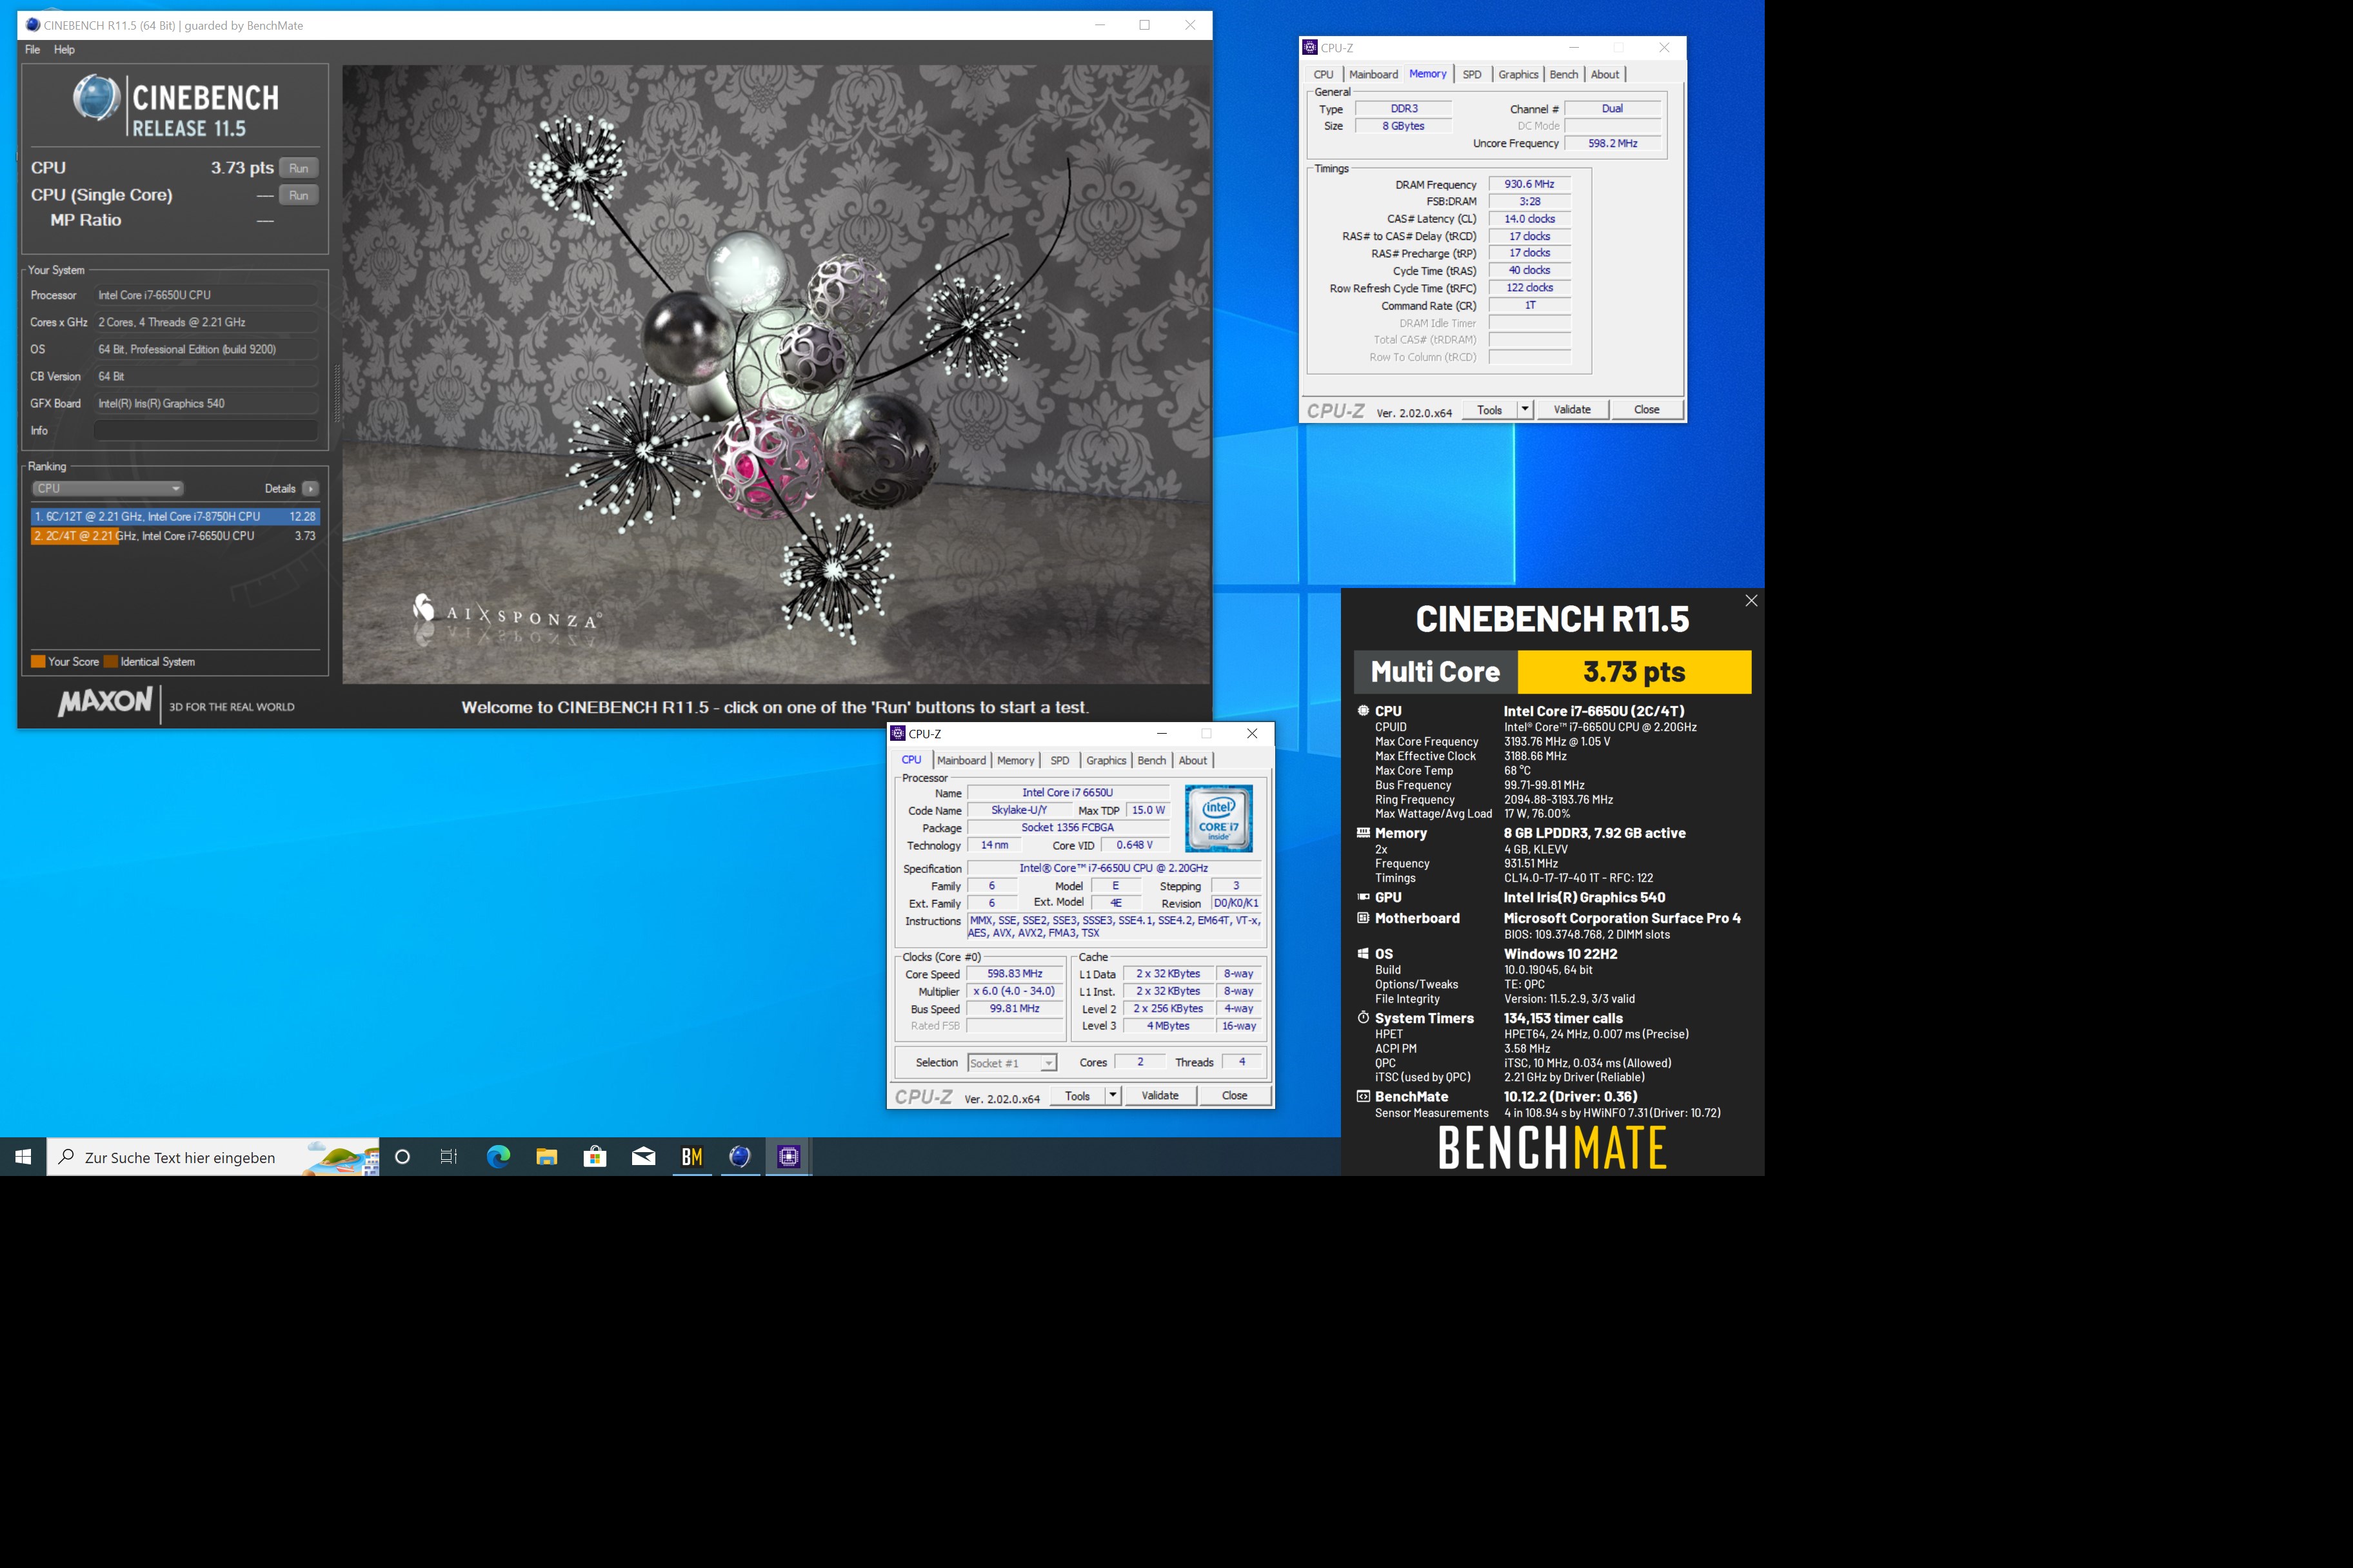Open SPD tab in lower CPU-Z window
Viewport: 2353px width, 1568px height.
pyautogui.click(x=1060, y=760)
